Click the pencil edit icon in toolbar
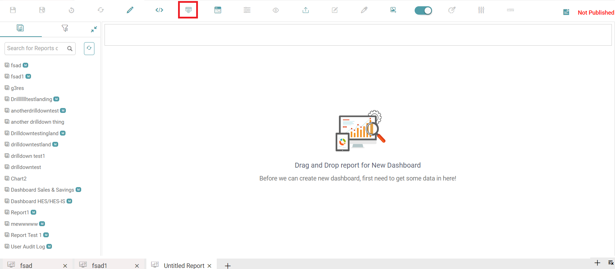The width and height of the screenshot is (615, 269). pos(130,10)
